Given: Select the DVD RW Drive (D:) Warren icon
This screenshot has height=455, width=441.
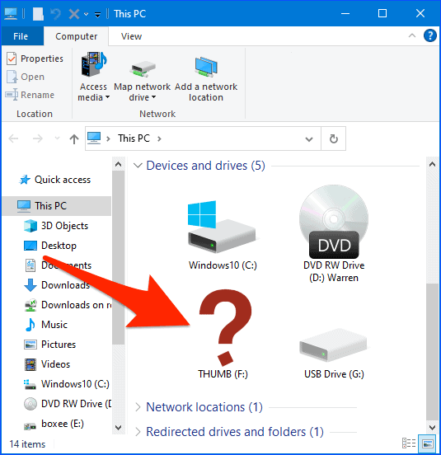Looking at the screenshot, I should (x=334, y=222).
